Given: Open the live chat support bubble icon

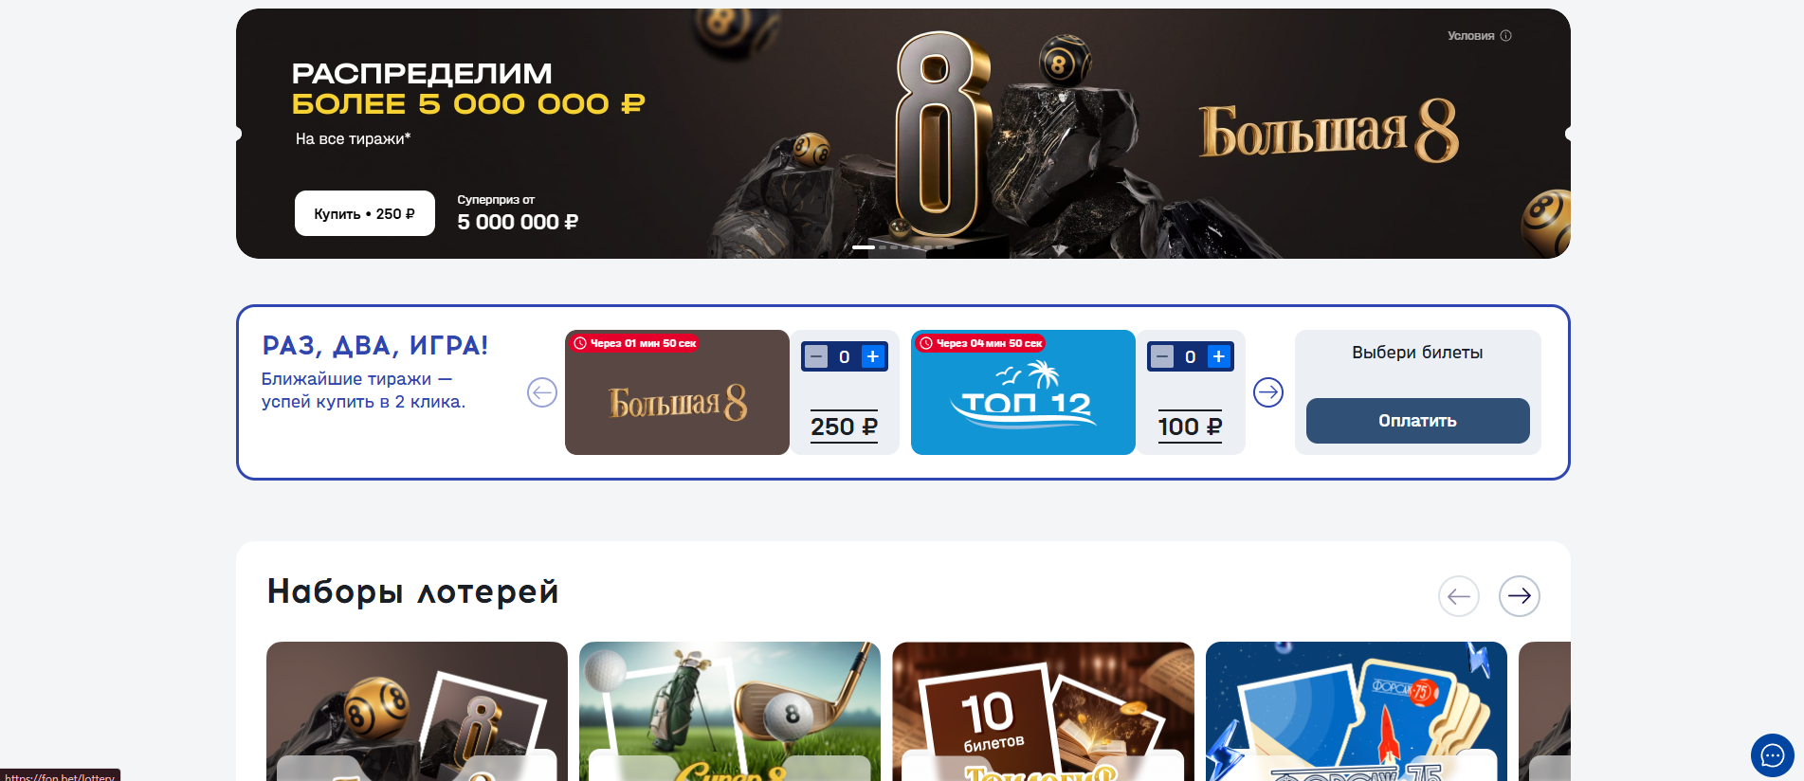Looking at the screenshot, I should pos(1772,755).
